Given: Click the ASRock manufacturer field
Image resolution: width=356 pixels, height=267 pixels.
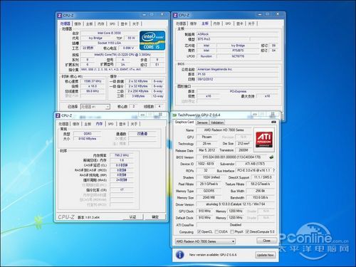Looking at the screenshot, I should tap(238, 34).
